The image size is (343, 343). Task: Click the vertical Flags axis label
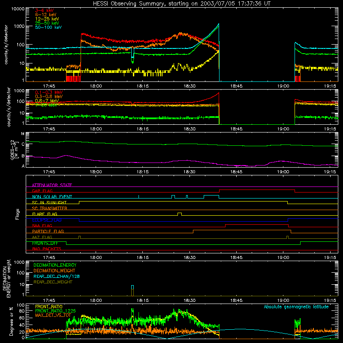click(x=17, y=214)
